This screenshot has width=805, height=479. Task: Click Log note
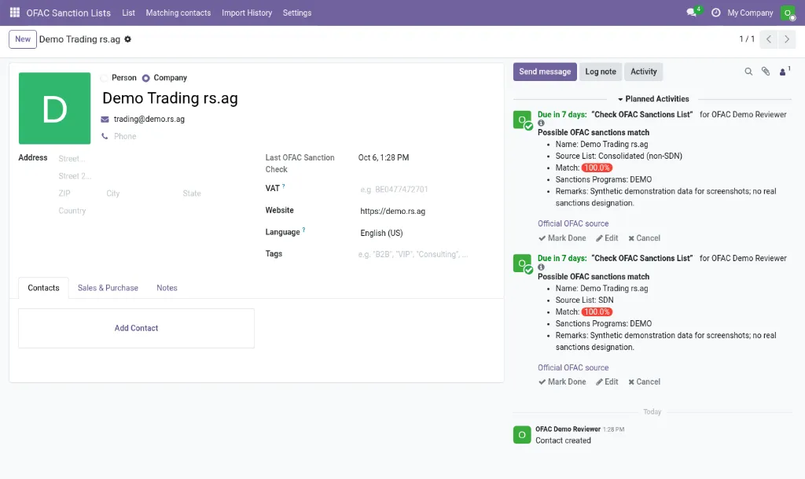point(601,72)
